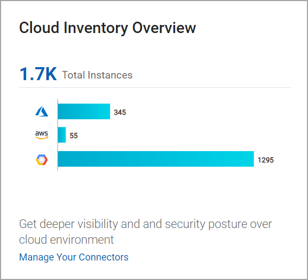Click the Google Cloud logo icon

pyautogui.click(x=42, y=160)
